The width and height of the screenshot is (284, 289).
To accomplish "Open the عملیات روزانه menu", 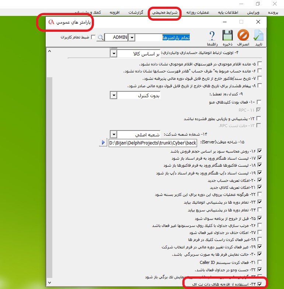I will [x=198, y=13].
